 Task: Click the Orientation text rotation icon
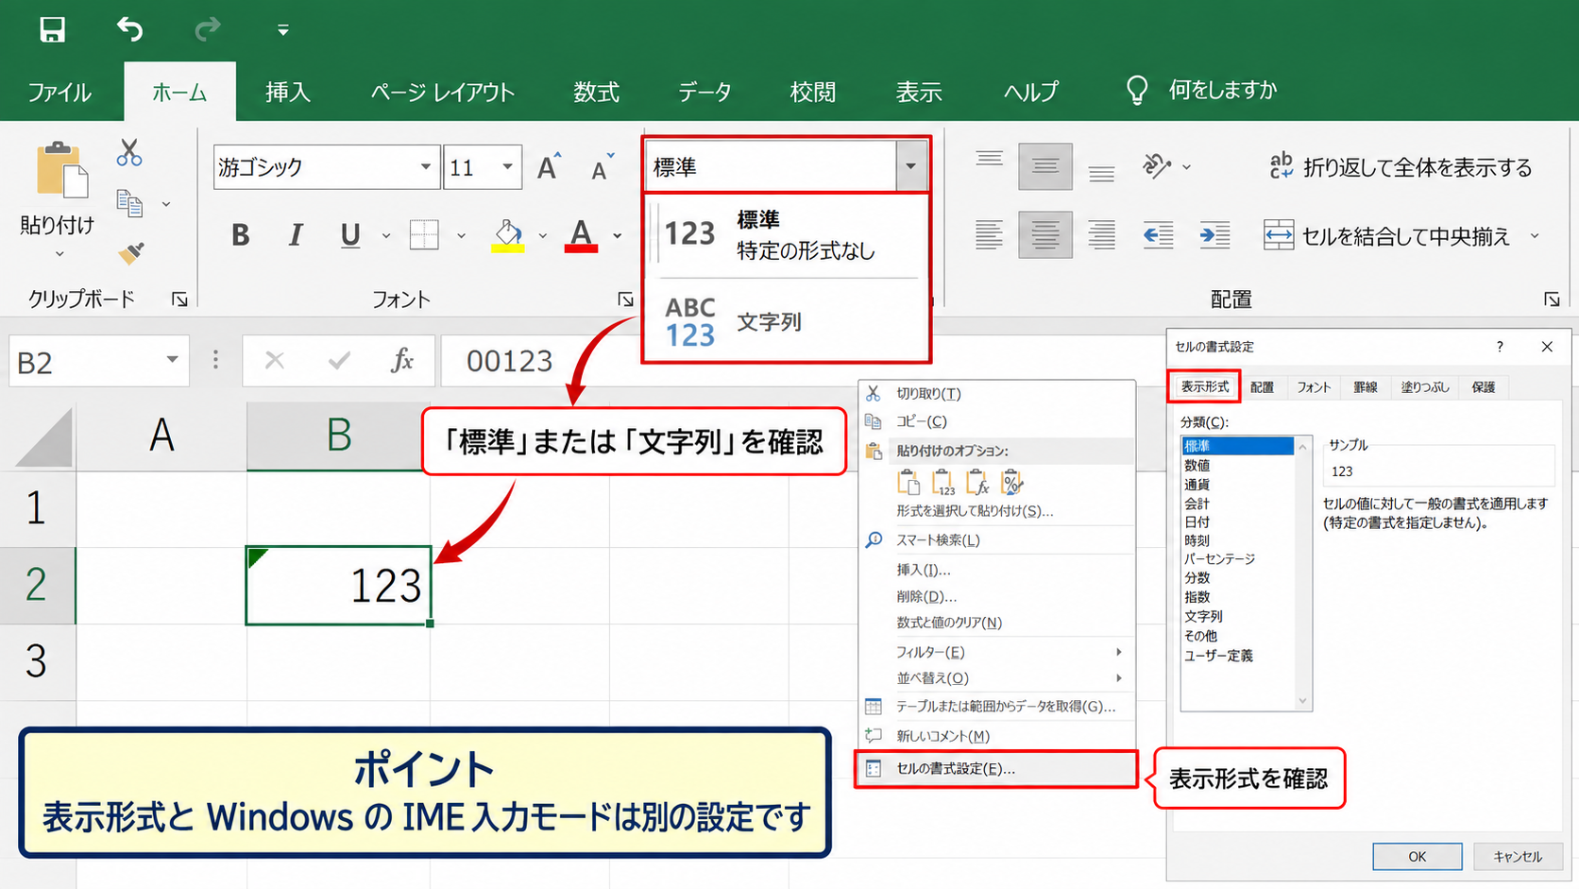pyautogui.click(x=1157, y=166)
